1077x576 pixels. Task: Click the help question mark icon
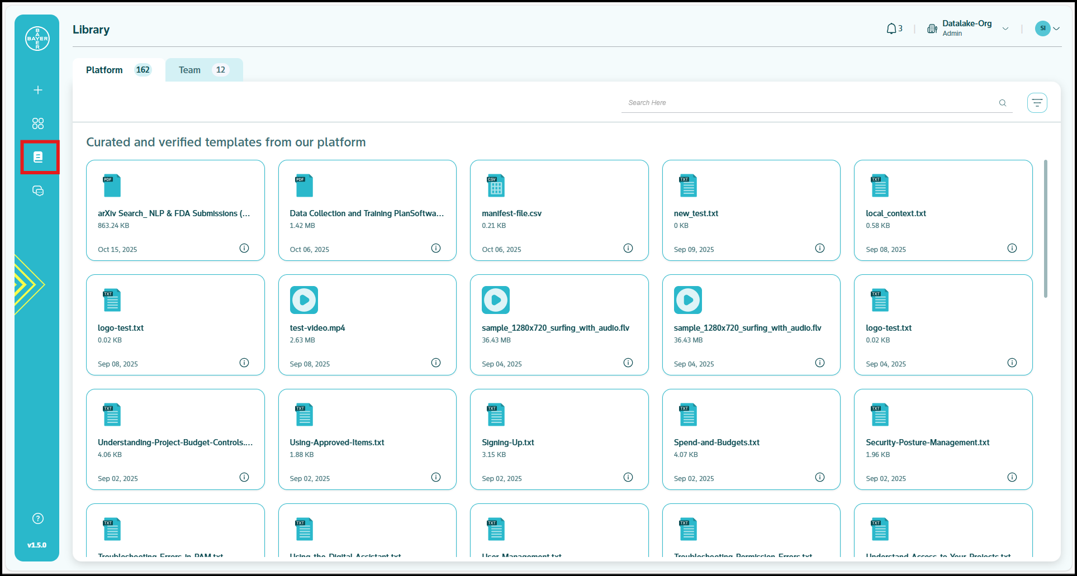click(x=38, y=518)
